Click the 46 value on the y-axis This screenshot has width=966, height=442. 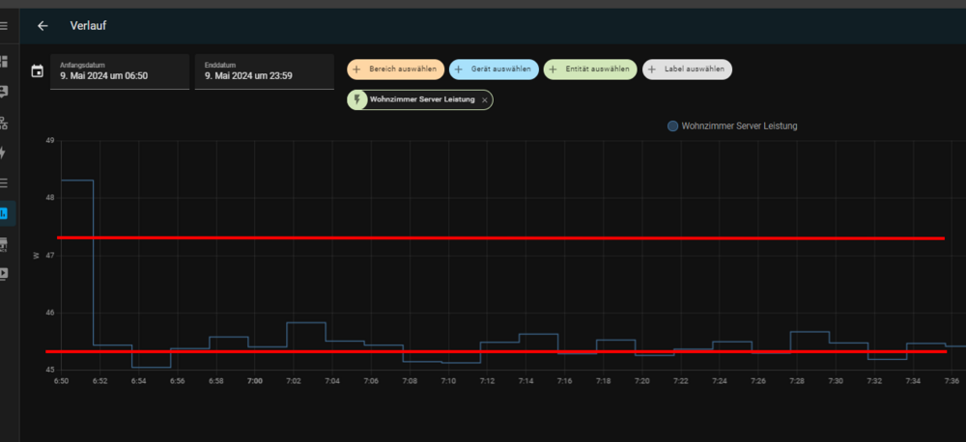(50, 313)
